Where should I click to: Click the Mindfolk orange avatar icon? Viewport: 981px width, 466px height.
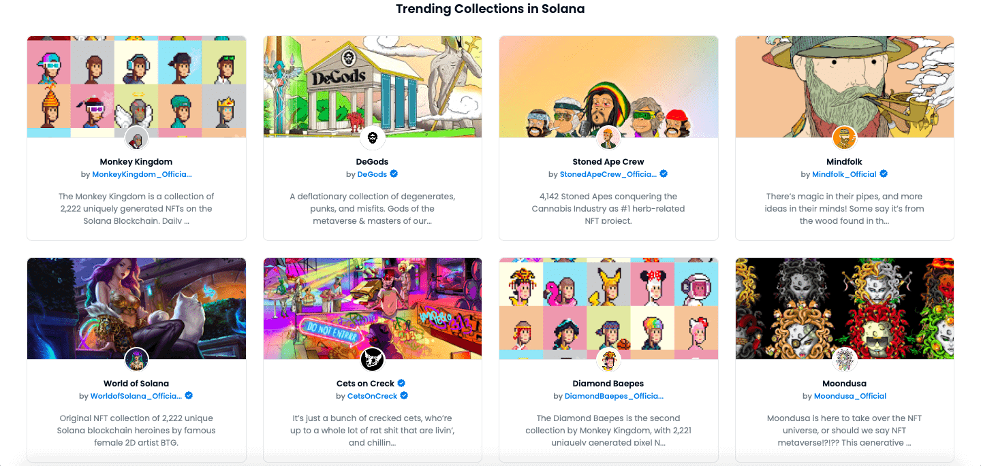coord(845,138)
